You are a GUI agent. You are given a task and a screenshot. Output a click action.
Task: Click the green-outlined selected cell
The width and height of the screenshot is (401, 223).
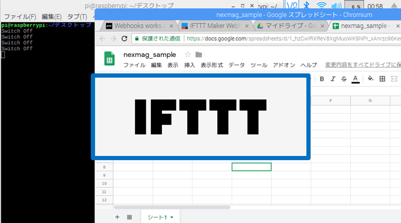(251, 167)
